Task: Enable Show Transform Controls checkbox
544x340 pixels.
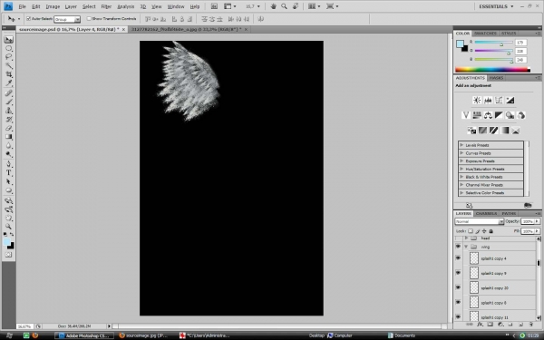Action: click(x=89, y=19)
